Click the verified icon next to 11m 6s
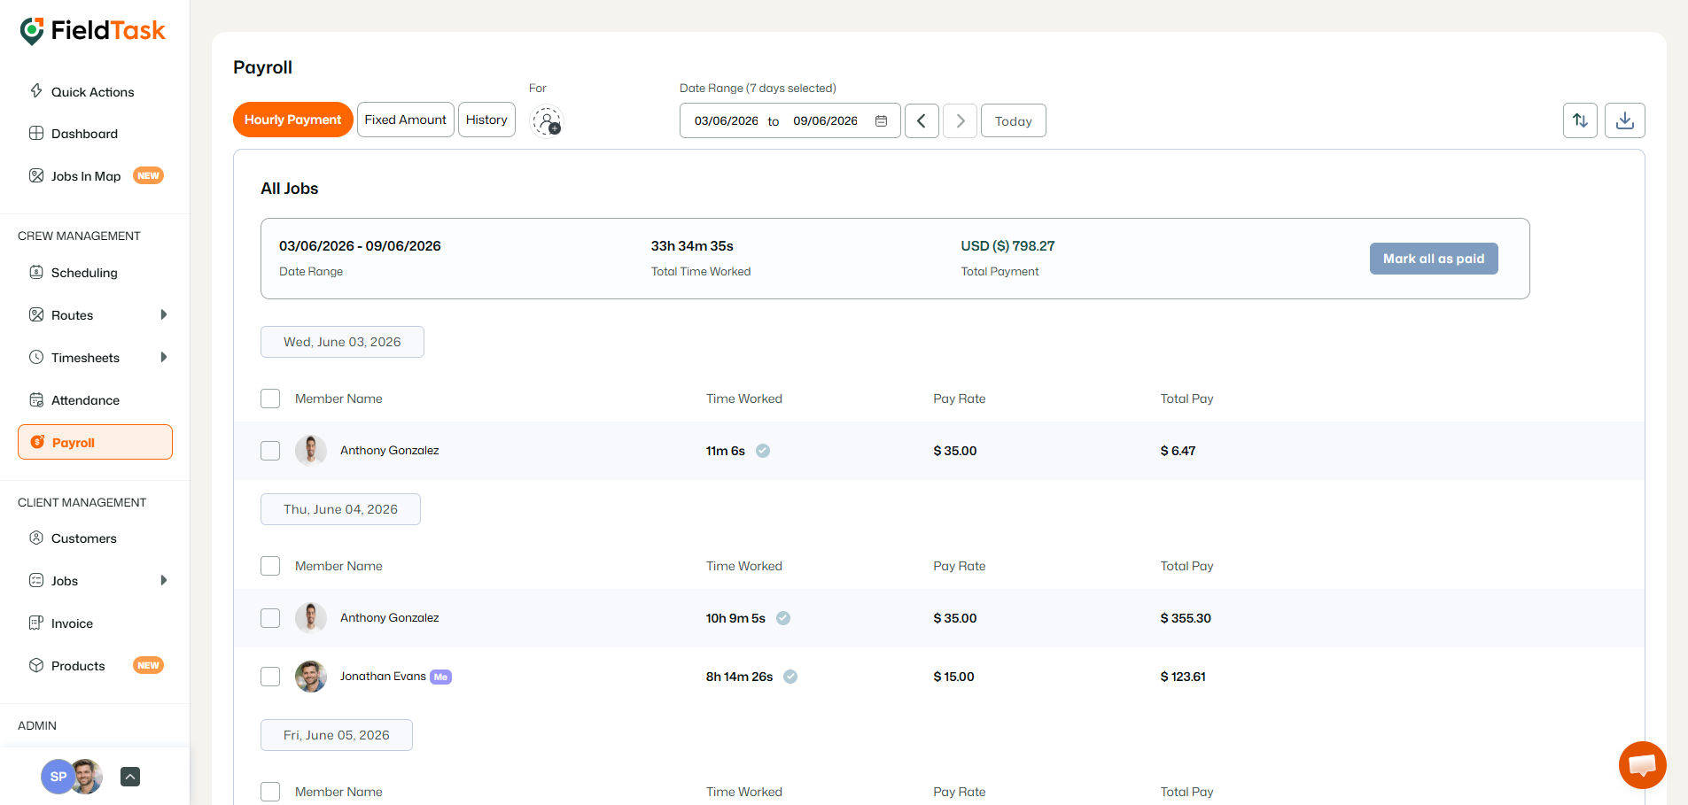Viewport: 1688px width, 805px height. point(763,451)
